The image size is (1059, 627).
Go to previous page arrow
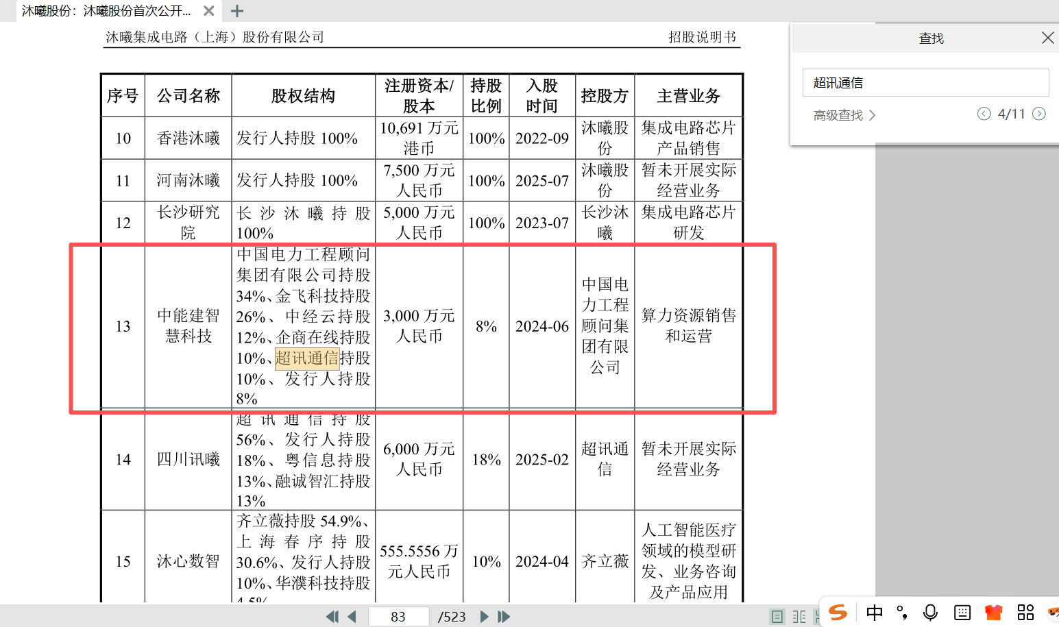point(352,617)
